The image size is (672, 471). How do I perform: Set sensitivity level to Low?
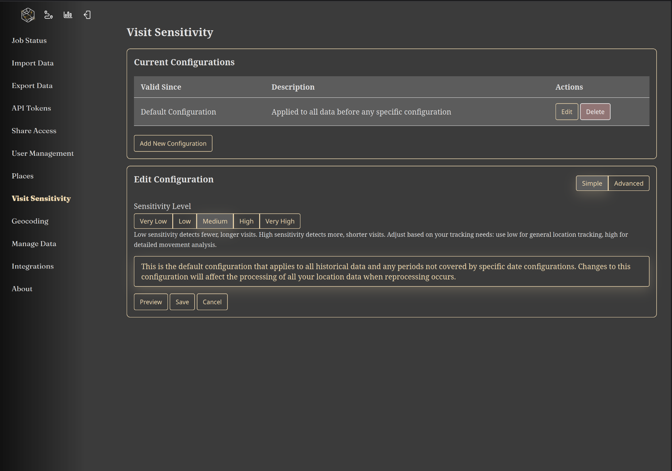[184, 221]
